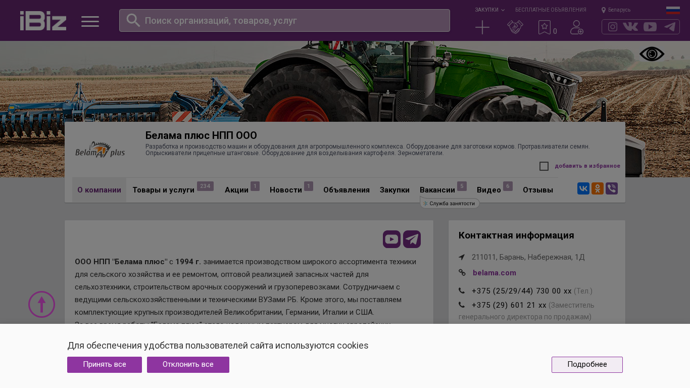This screenshot has width=690, height=388.
Task: Click the Belama plus company logo
Action: [x=100, y=150]
